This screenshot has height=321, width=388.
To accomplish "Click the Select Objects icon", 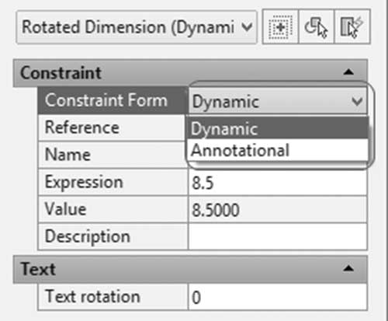I will click(316, 26).
